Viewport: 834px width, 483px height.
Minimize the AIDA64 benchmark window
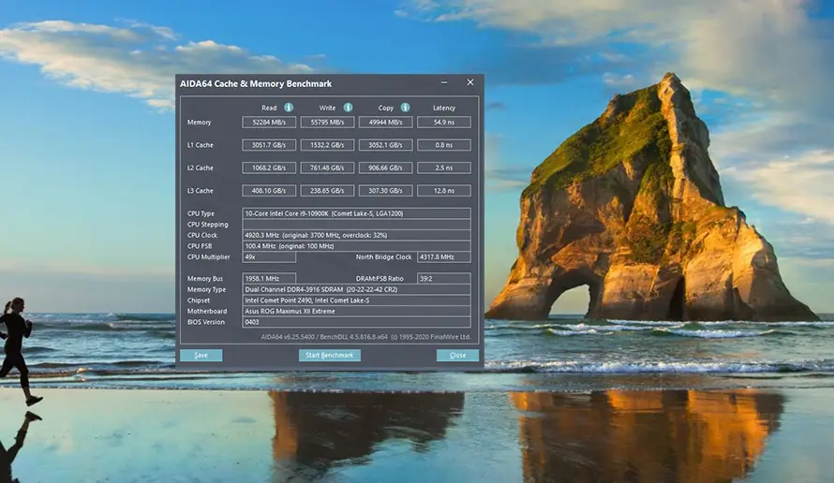[x=444, y=82]
